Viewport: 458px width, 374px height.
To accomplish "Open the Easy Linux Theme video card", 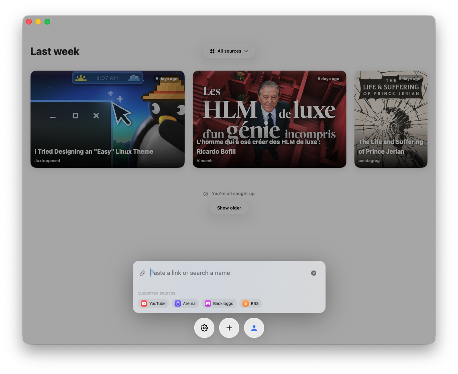I will point(108,119).
